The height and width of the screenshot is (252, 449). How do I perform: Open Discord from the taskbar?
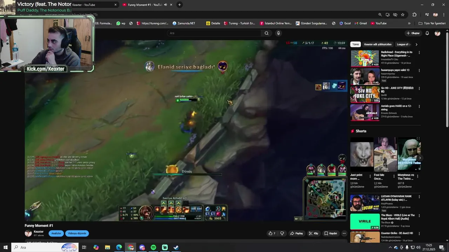pyautogui.click(x=142, y=247)
